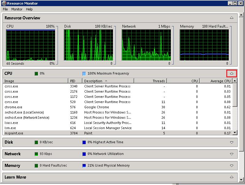The image size is (245, 185).
Task: Click the process list scroll up arrow
Action: [235, 81]
